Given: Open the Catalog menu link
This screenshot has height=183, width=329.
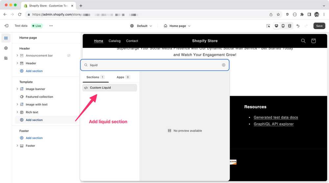Looking at the screenshot, I should [x=114, y=41].
